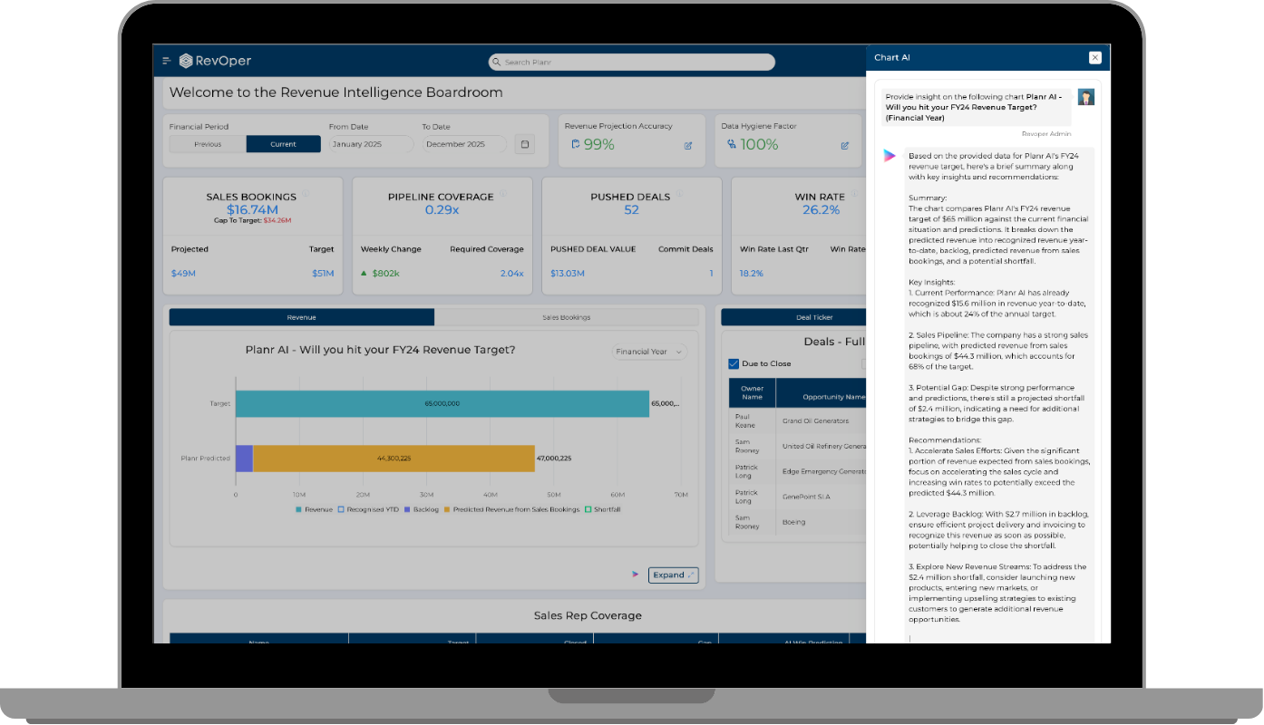Toggle the Due to Close checkbox
This screenshot has height=725, width=1264.
(x=734, y=363)
